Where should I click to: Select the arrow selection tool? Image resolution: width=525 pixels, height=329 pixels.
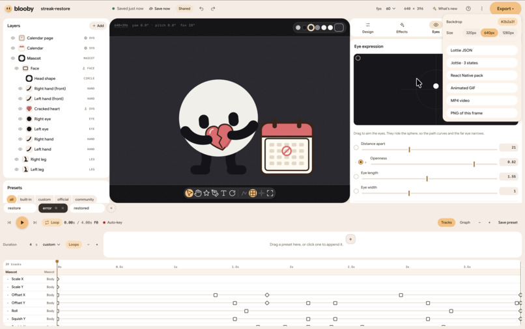(x=189, y=193)
